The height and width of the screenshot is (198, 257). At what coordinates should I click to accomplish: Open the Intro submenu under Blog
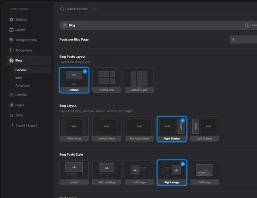19,78
